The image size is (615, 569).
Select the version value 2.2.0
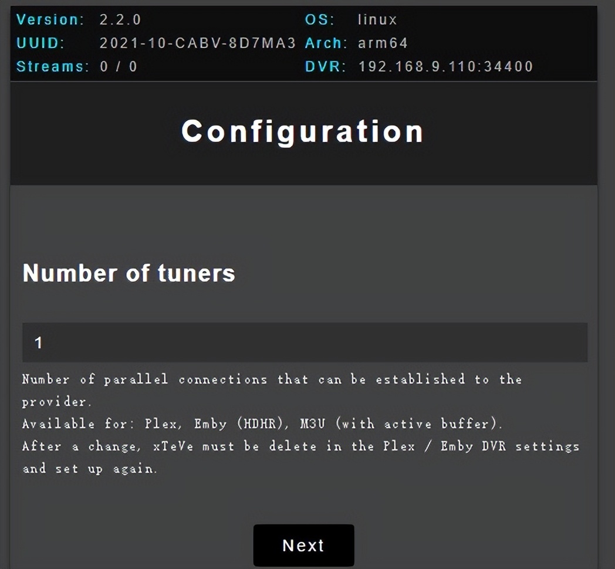pyautogui.click(x=120, y=19)
